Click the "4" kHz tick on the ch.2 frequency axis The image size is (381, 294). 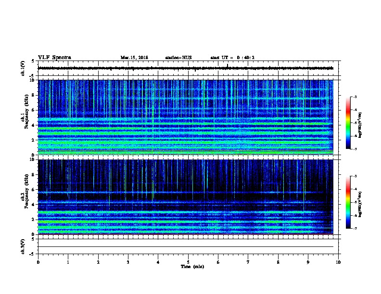(33, 205)
